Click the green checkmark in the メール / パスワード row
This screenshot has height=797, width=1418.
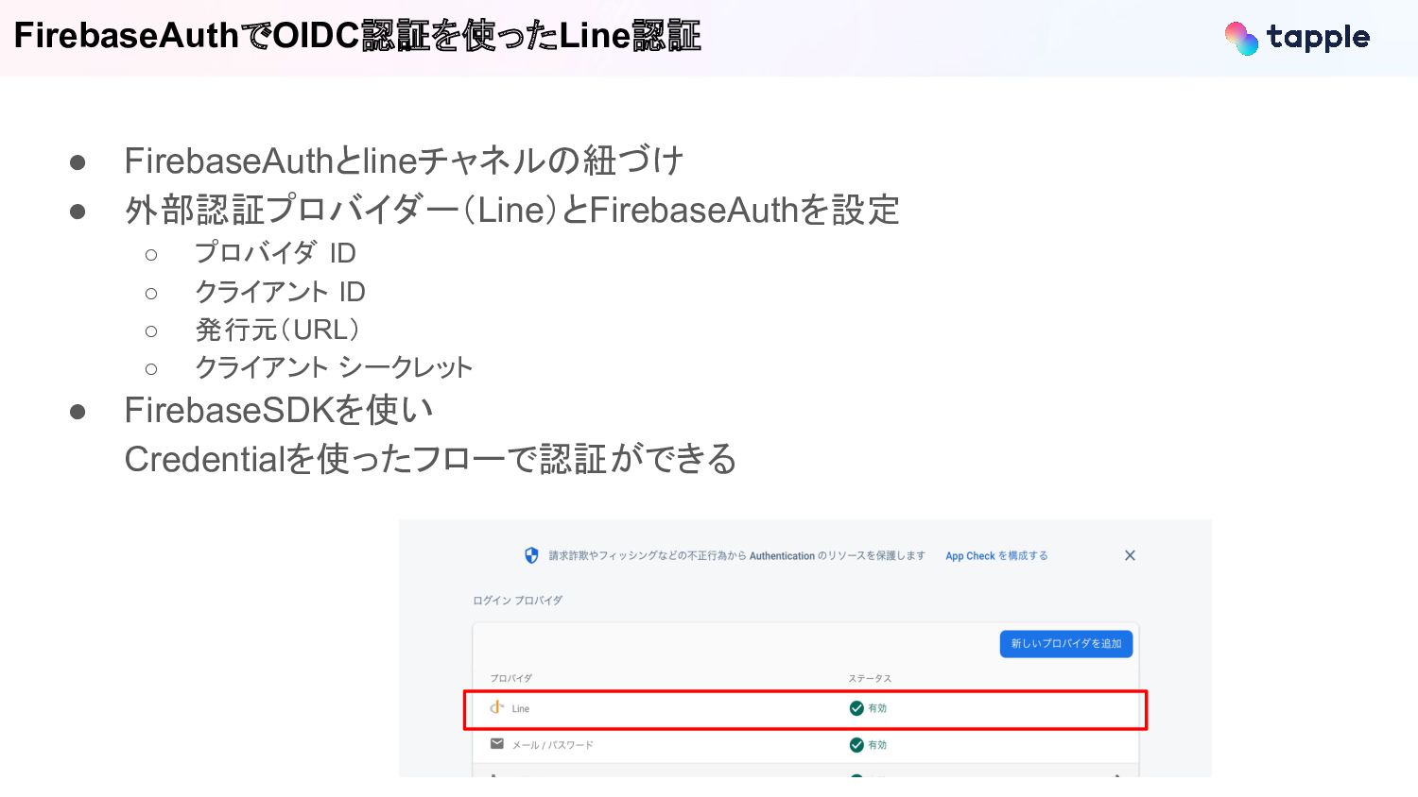point(856,745)
